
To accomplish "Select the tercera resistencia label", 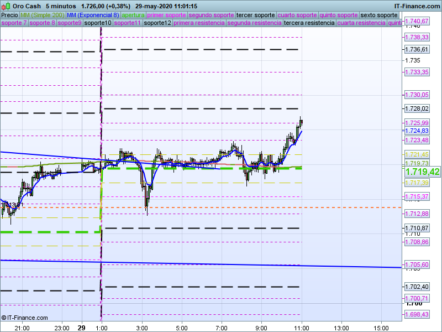I will [308, 23].
